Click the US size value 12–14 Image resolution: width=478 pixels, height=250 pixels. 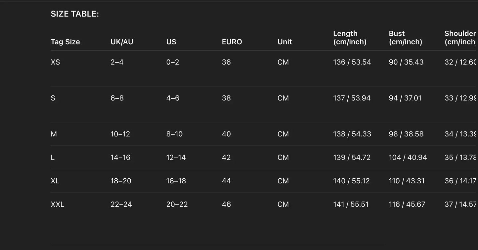[176, 158]
